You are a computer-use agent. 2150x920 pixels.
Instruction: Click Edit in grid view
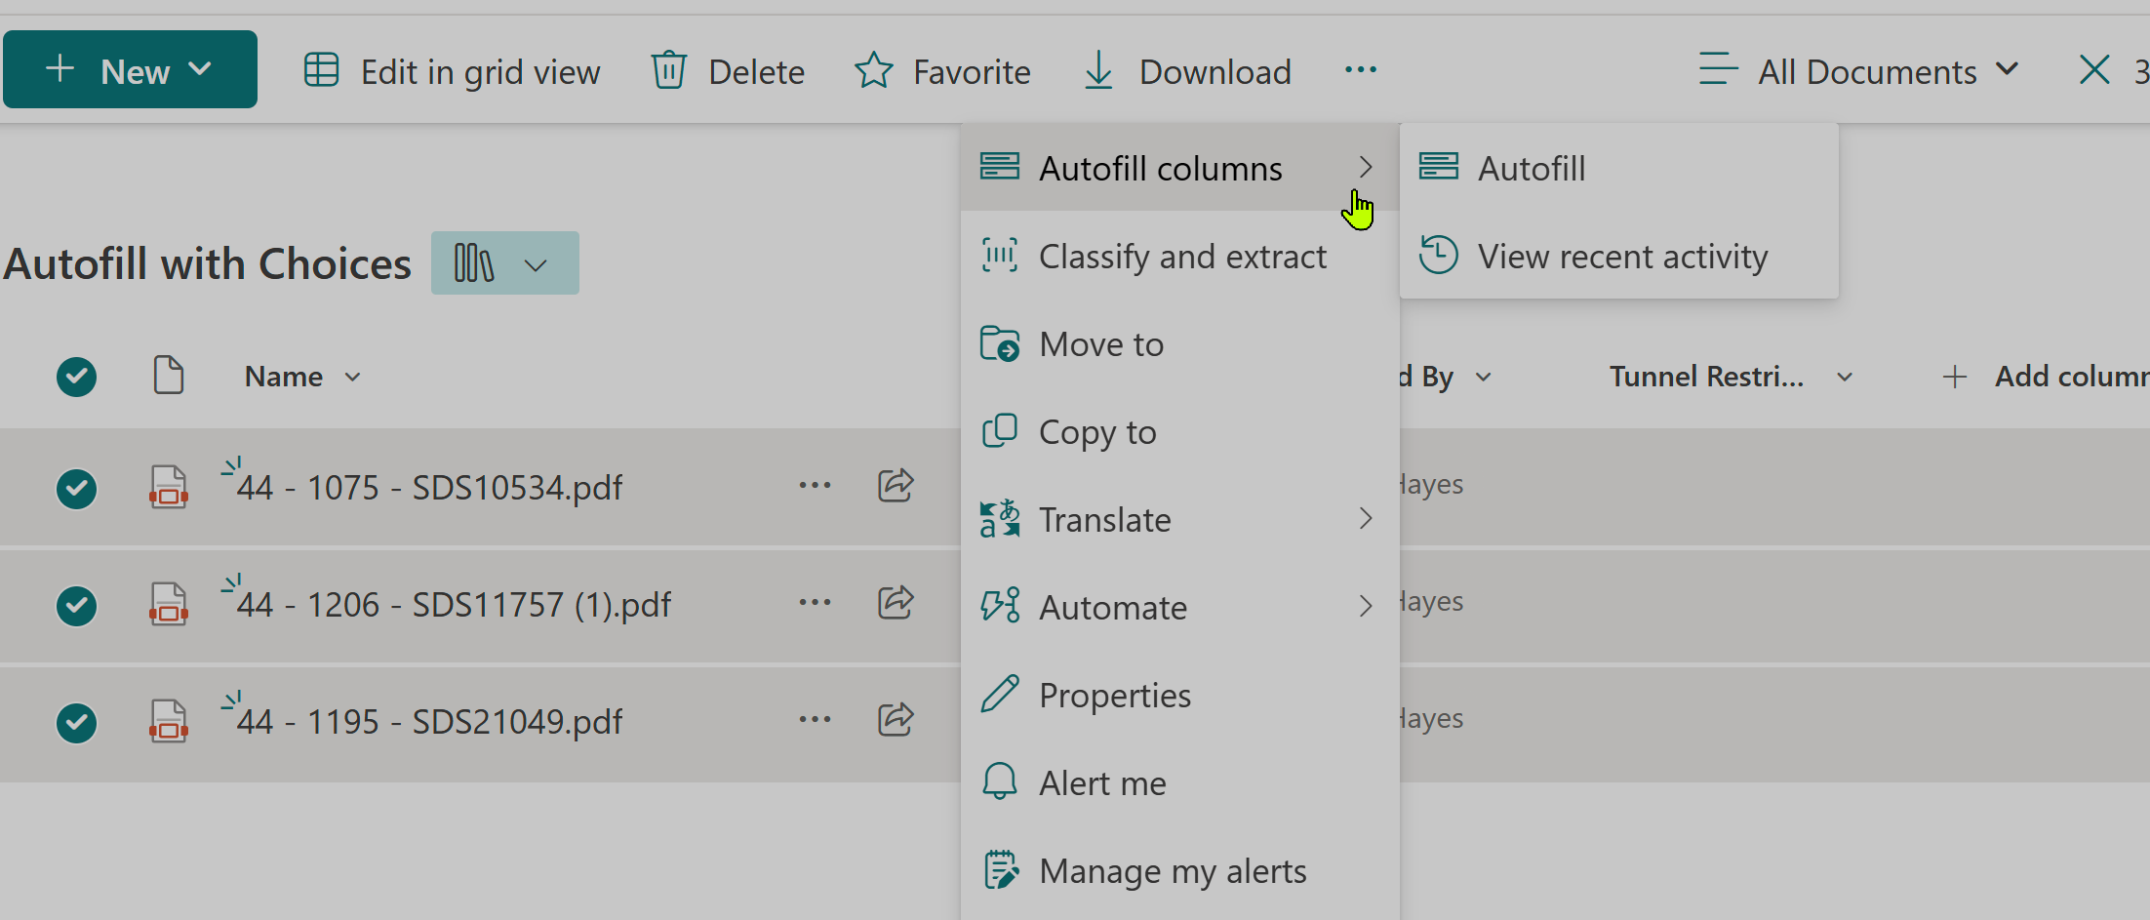452,71
